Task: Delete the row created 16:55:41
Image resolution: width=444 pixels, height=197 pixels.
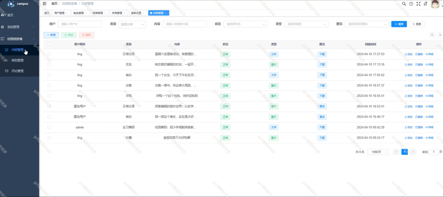Action: pos(419,96)
